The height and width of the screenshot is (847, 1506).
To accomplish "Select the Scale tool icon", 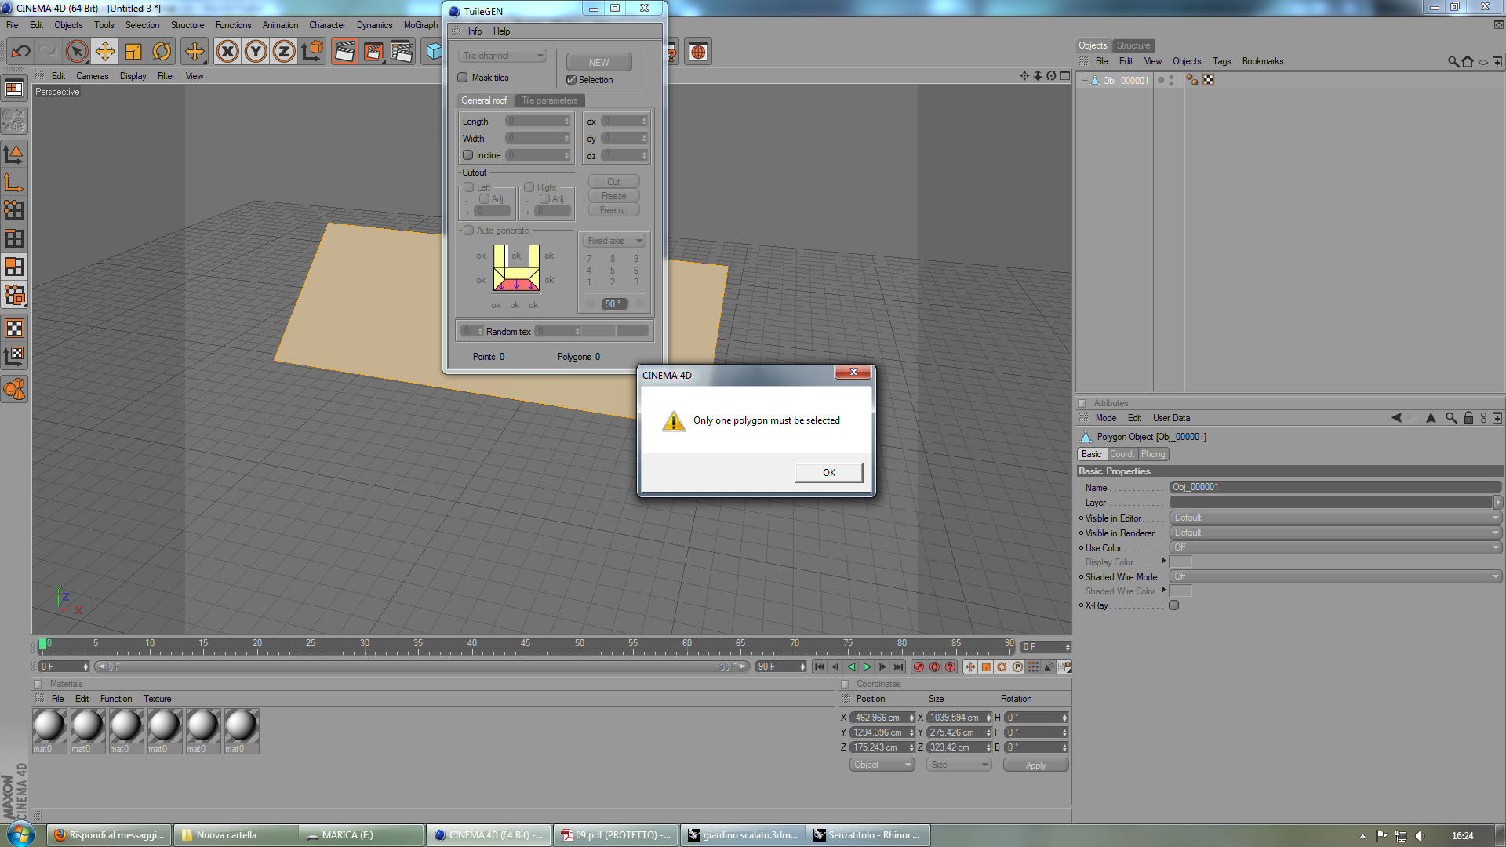I will (133, 52).
